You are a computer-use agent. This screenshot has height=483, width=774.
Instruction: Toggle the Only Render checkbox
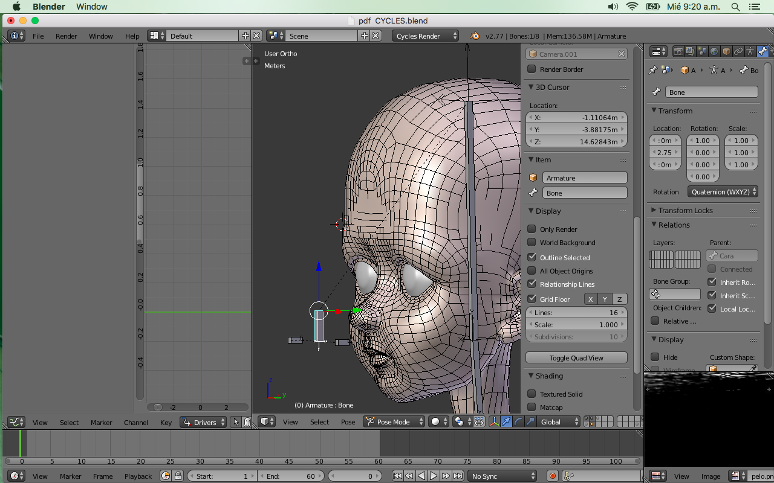tap(532, 229)
